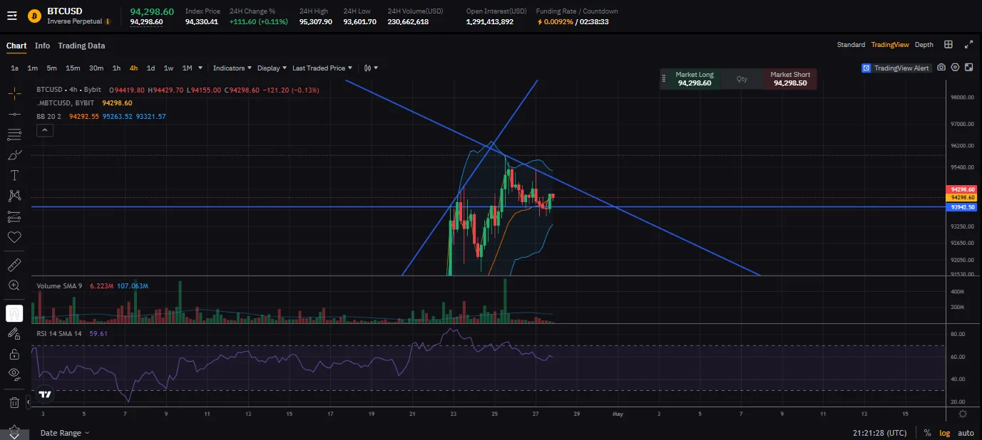The width and height of the screenshot is (982, 440).
Task: Click the TradingView logo on chart
Action: coord(45,394)
